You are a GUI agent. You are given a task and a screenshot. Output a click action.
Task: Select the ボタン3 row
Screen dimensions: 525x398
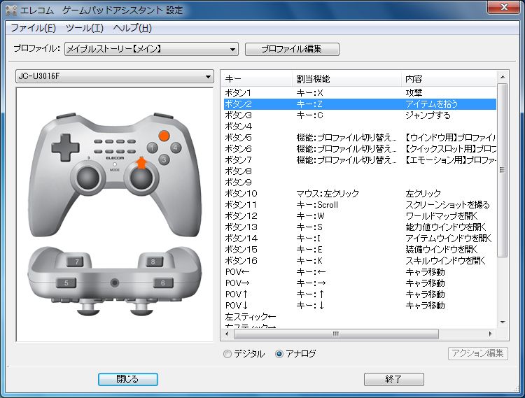coord(360,115)
